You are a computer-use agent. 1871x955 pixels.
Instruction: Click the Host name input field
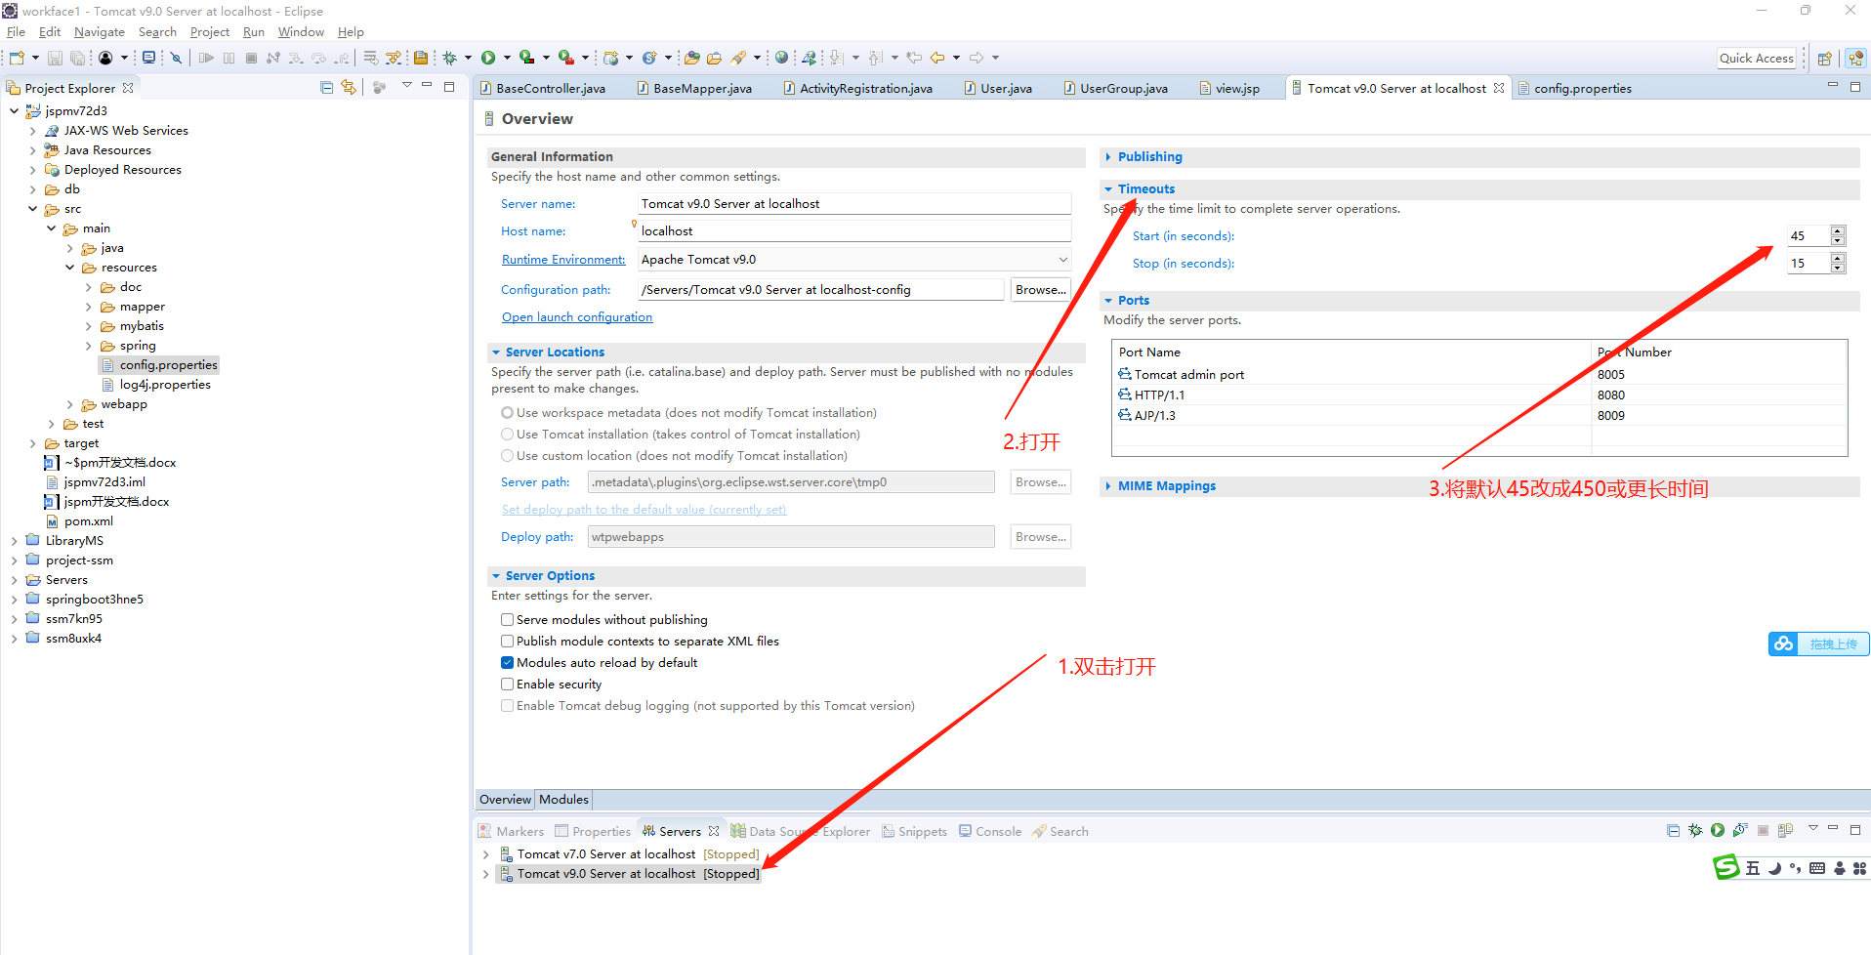click(854, 231)
